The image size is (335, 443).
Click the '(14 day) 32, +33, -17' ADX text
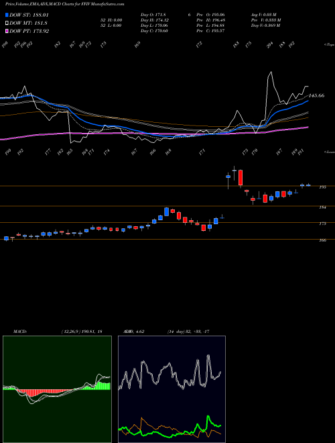[188, 332]
